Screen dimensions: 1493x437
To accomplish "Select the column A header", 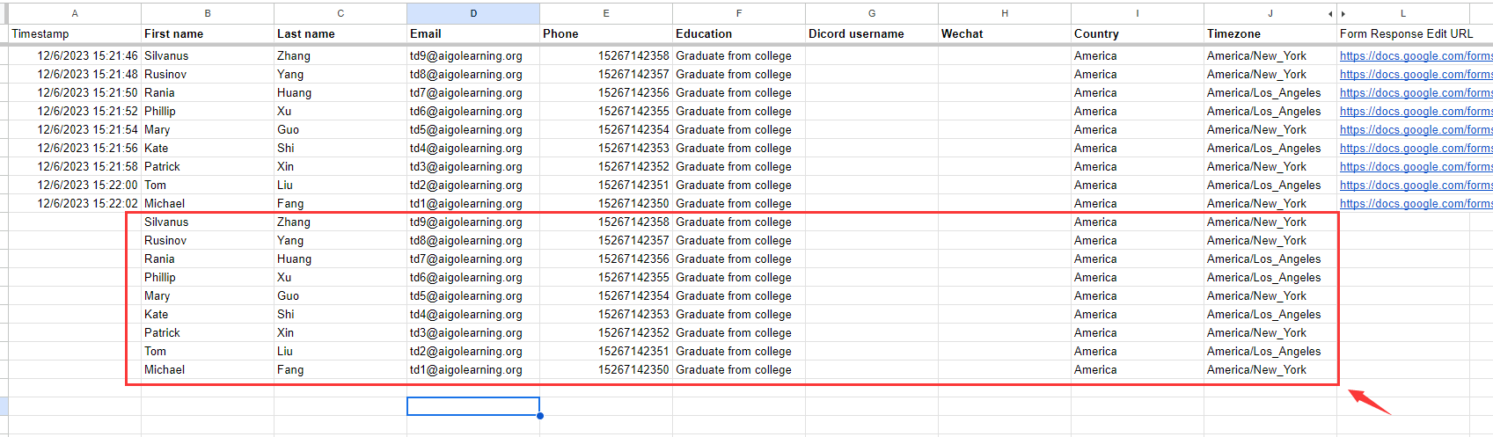I will 75,13.
